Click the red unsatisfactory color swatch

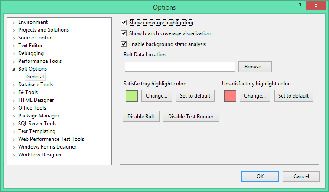coord(230,96)
